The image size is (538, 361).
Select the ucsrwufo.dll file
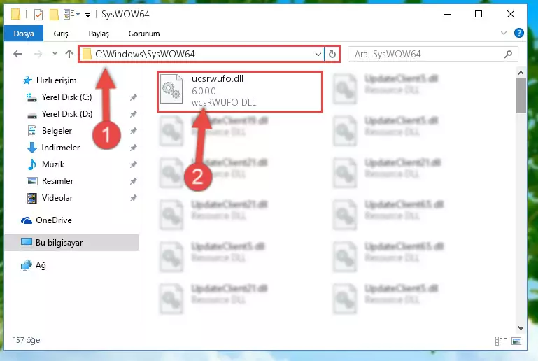(240, 92)
